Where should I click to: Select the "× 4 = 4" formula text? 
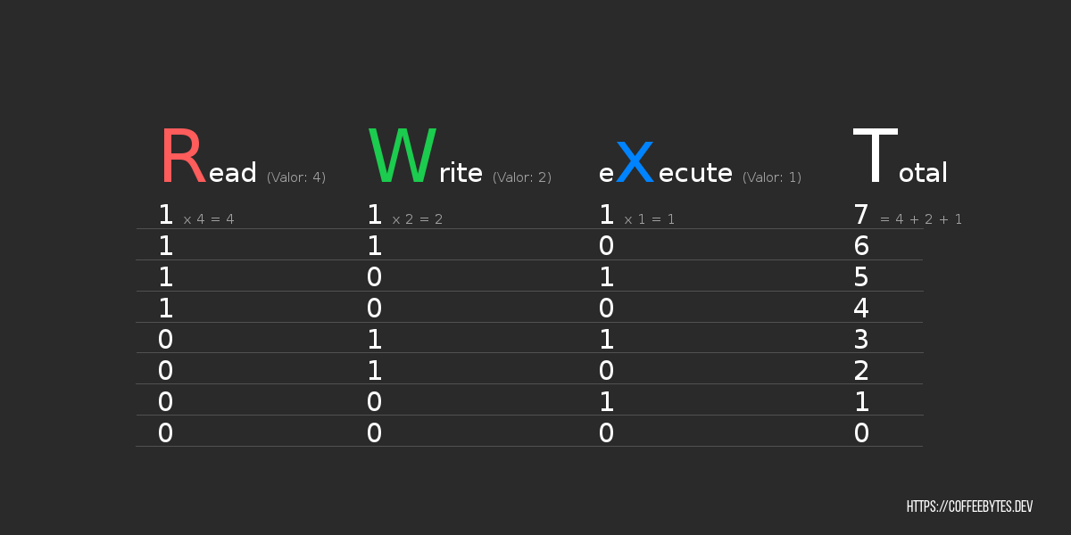(209, 219)
